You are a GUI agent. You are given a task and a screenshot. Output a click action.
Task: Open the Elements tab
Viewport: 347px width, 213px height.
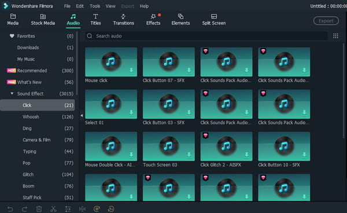(180, 20)
